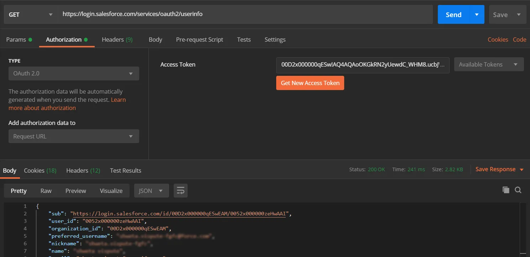530x257 pixels.
Task: Open the Pre-request Script tab
Action: [x=199, y=40]
